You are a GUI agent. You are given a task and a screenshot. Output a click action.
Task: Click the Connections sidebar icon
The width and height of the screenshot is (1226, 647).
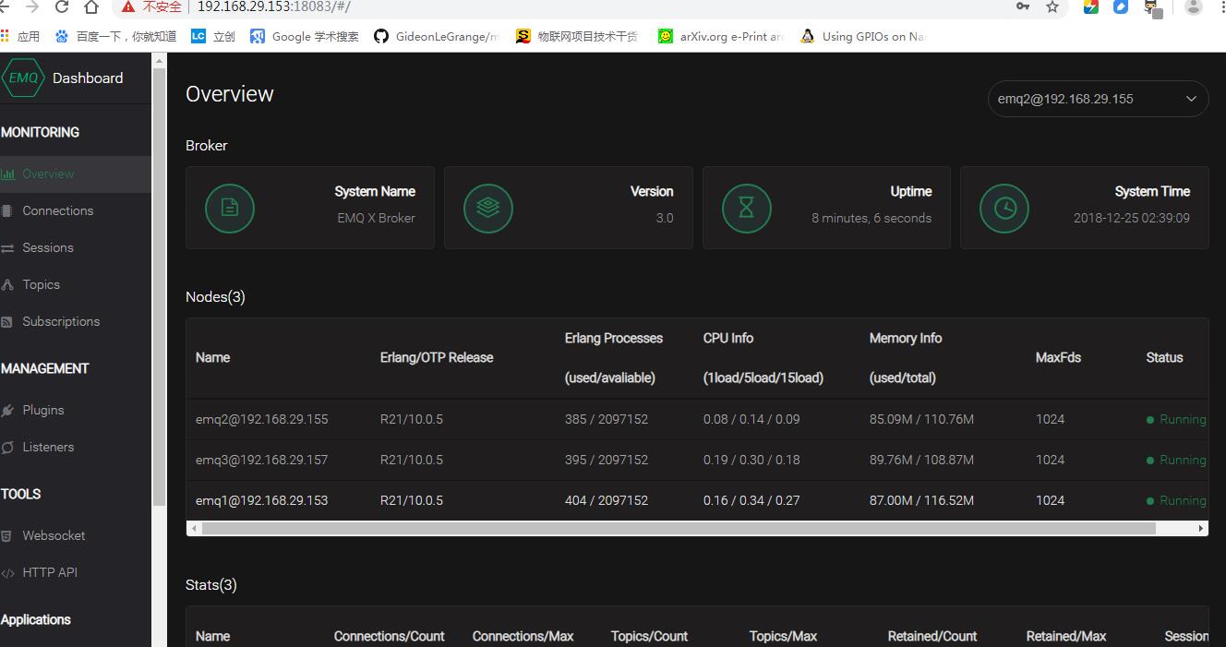point(7,210)
